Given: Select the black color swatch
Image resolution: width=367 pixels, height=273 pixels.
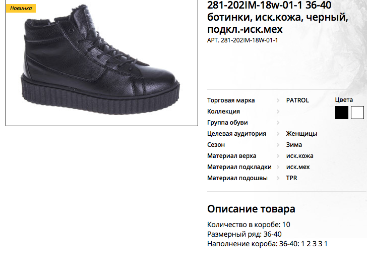Looking at the screenshot, I should [x=341, y=113].
